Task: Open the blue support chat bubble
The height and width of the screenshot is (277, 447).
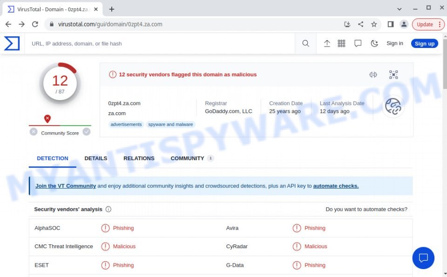Action: [x=423, y=258]
